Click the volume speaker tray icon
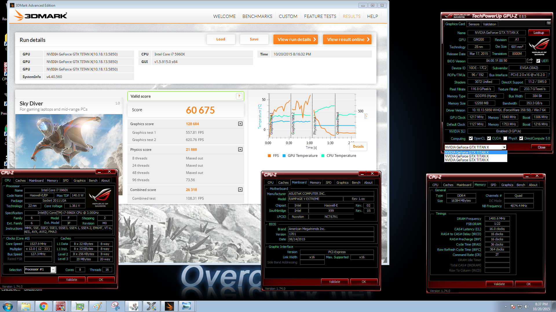This screenshot has height=312, width=556. click(526, 307)
